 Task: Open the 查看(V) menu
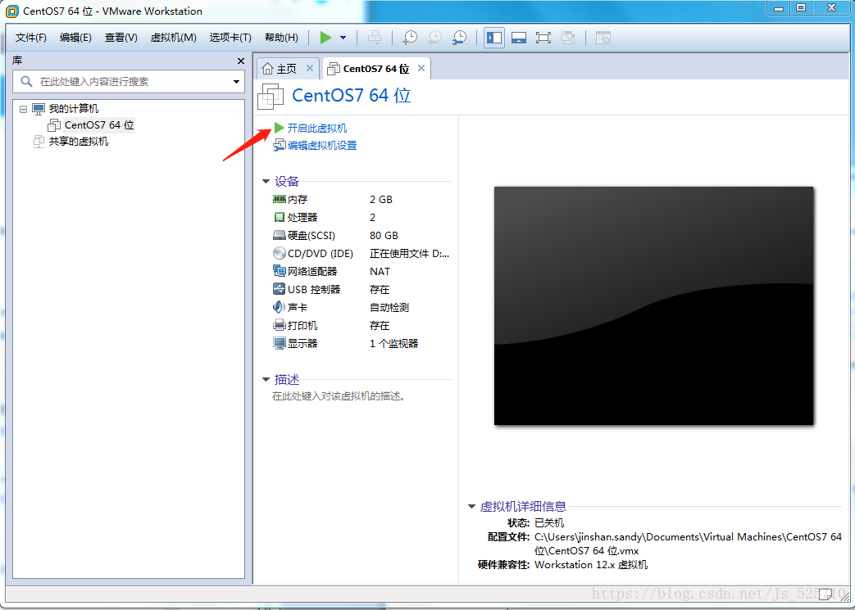pos(121,38)
